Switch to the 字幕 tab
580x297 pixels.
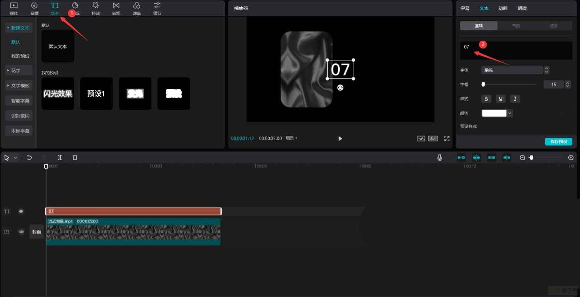click(x=465, y=8)
